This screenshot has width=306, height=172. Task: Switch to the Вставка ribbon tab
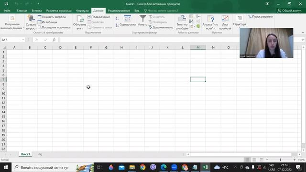pyautogui.click(x=37, y=11)
